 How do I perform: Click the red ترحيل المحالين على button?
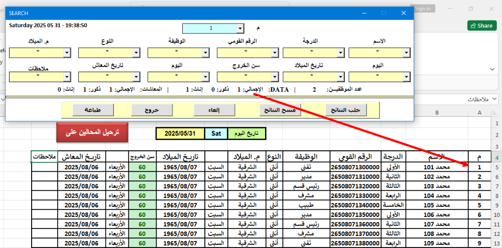92,133
